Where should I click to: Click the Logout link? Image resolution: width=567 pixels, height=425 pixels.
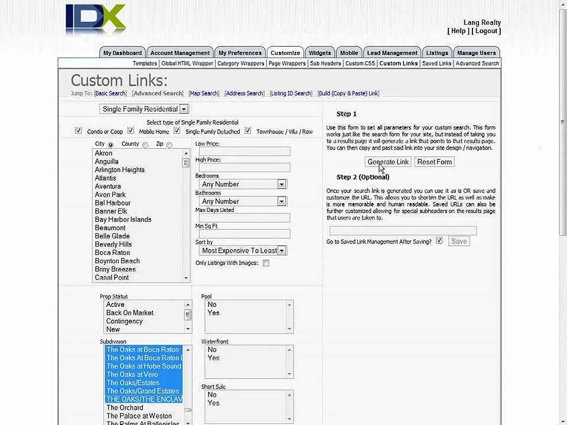[x=486, y=31]
